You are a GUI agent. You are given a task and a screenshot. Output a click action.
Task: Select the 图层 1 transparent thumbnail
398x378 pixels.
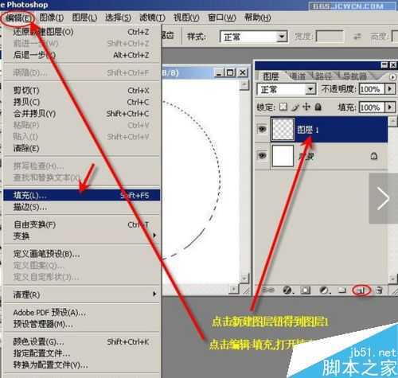(283, 129)
